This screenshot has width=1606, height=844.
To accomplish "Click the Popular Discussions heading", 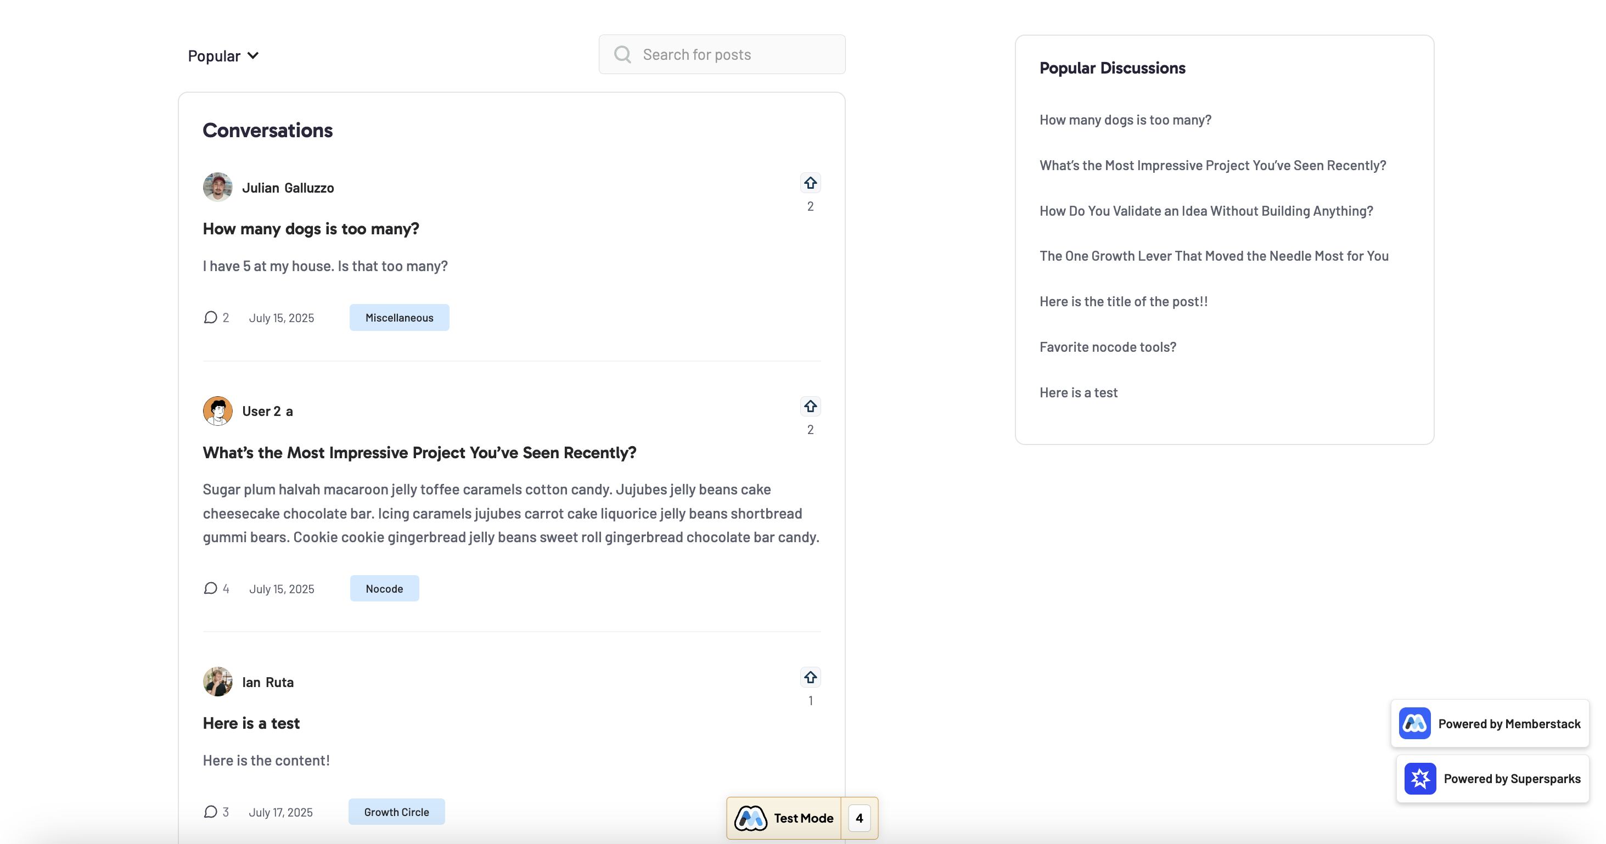I will click(x=1112, y=68).
